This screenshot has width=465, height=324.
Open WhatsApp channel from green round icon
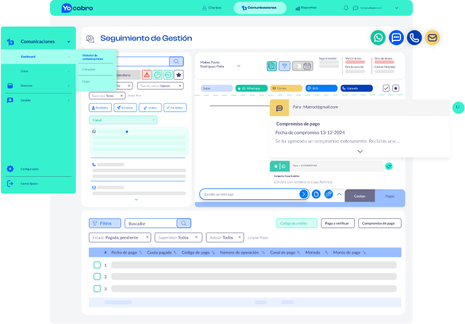pos(378,38)
